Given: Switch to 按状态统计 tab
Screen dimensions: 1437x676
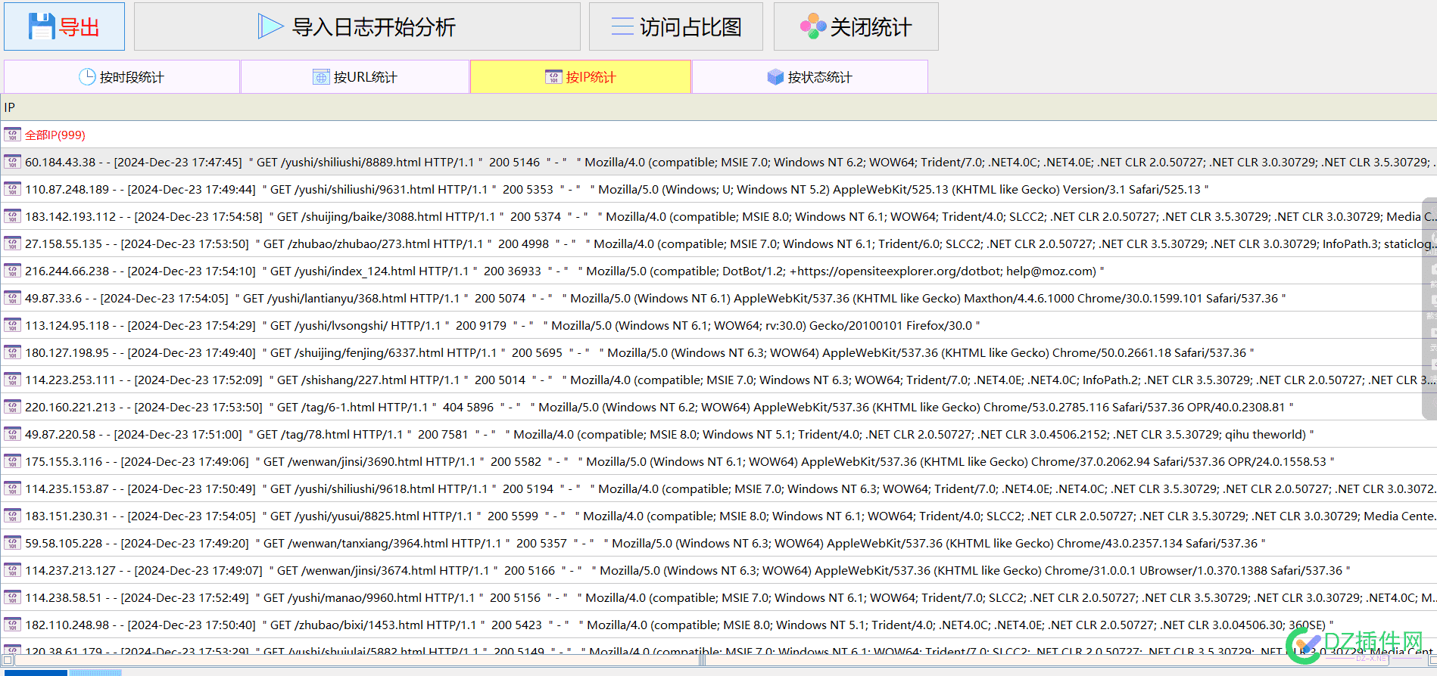Looking at the screenshot, I should point(810,76).
